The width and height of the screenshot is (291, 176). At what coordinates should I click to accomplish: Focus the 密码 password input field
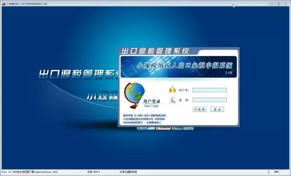210,100
